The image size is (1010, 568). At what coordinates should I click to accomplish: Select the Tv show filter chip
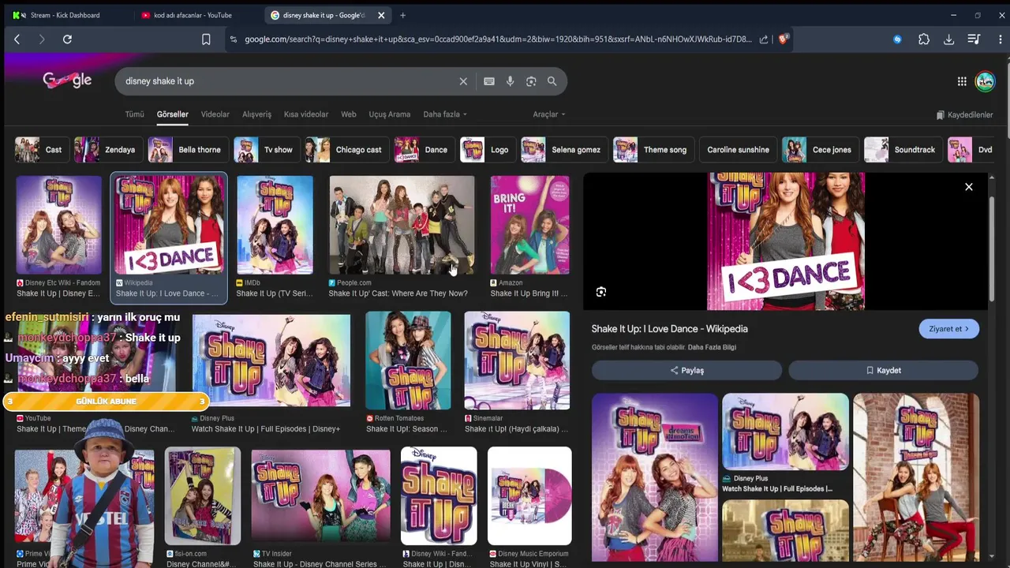pyautogui.click(x=267, y=150)
